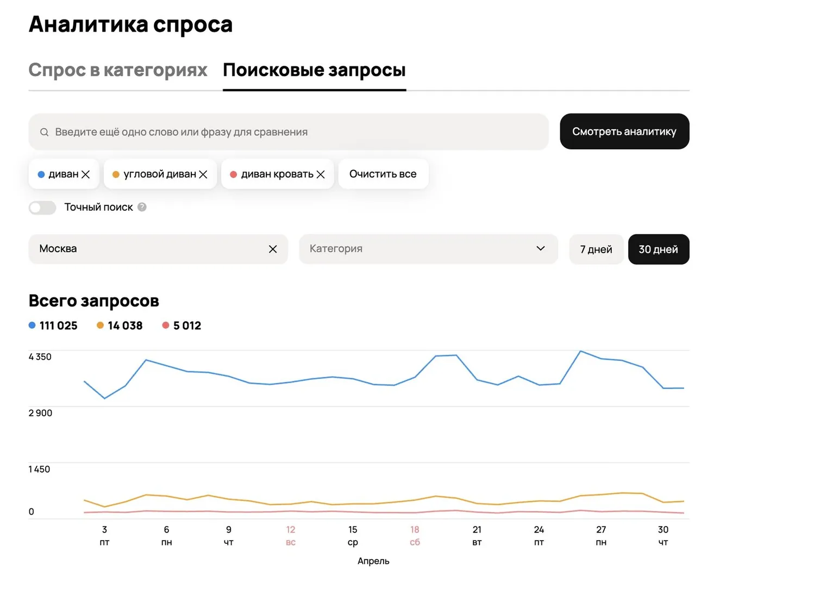The width and height of the screenshot is (826, 589).
Task: Click the red legend dot near 5 012
Action: point(166,325)
